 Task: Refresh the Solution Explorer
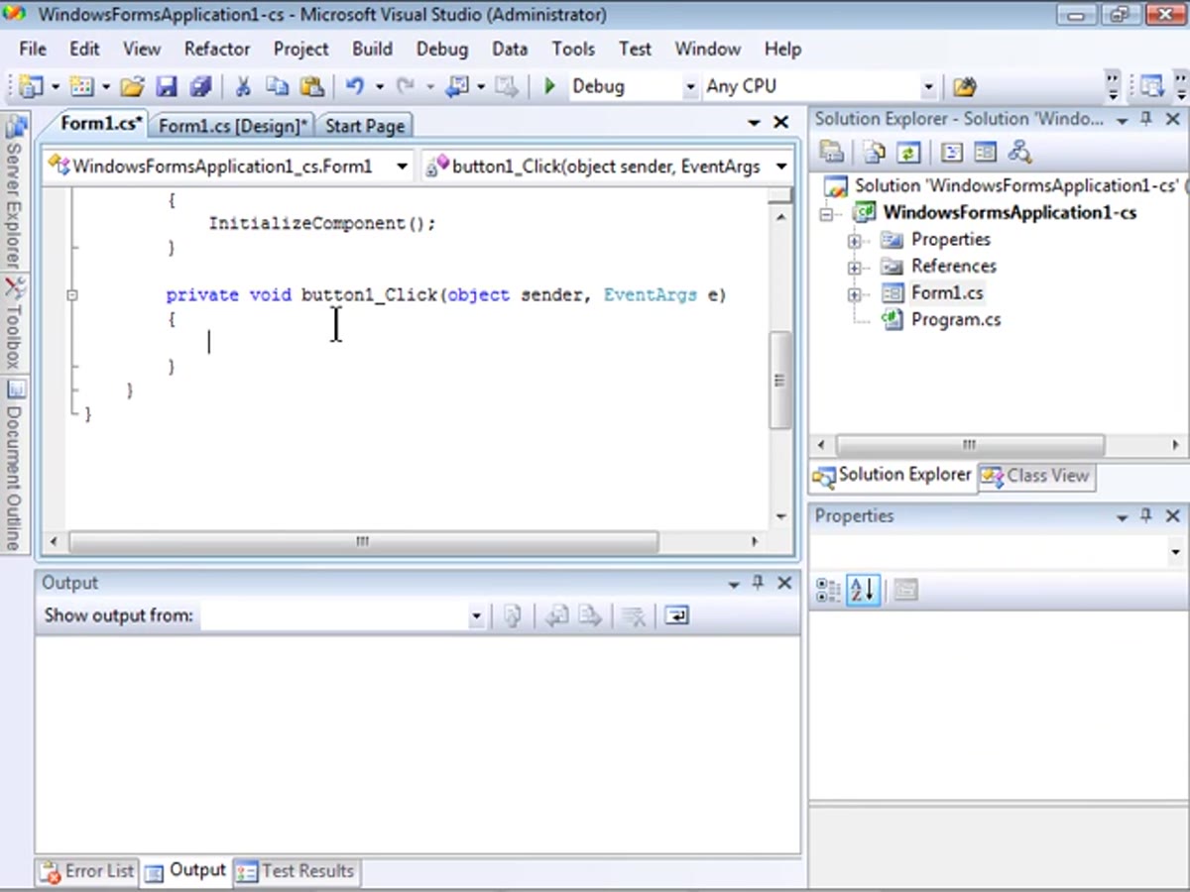click(x=907, y=153)
